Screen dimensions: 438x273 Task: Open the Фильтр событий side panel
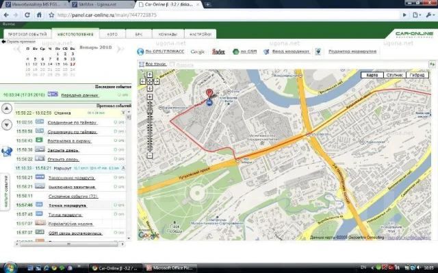tap(5, 191)
